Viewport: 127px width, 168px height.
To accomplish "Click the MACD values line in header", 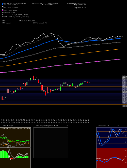I will click(15, 17).
